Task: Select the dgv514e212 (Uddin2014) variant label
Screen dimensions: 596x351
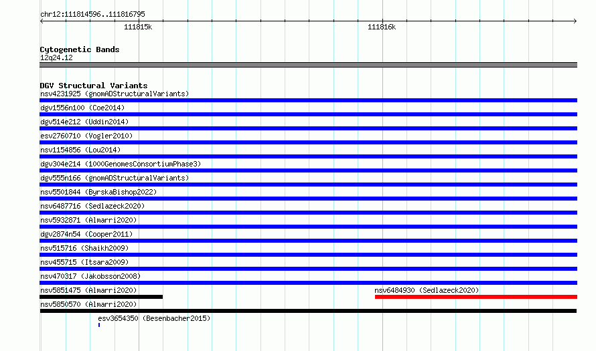Action: point(84,122)
